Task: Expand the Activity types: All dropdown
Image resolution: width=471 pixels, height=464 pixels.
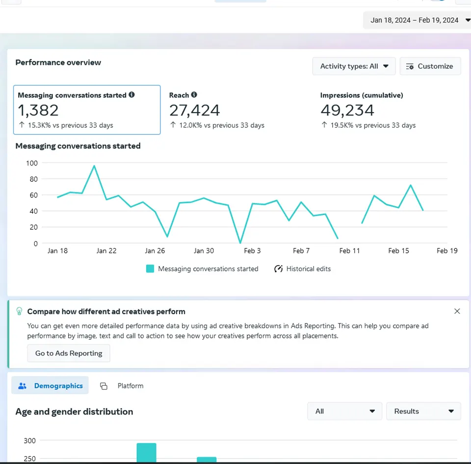Action: (354, 66)
